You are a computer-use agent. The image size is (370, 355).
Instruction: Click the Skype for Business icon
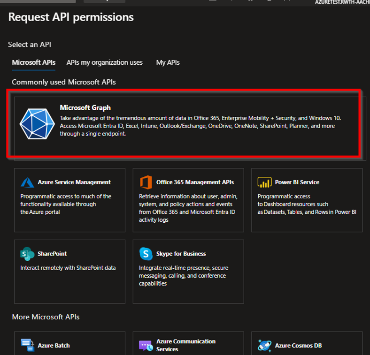(146, 254)
